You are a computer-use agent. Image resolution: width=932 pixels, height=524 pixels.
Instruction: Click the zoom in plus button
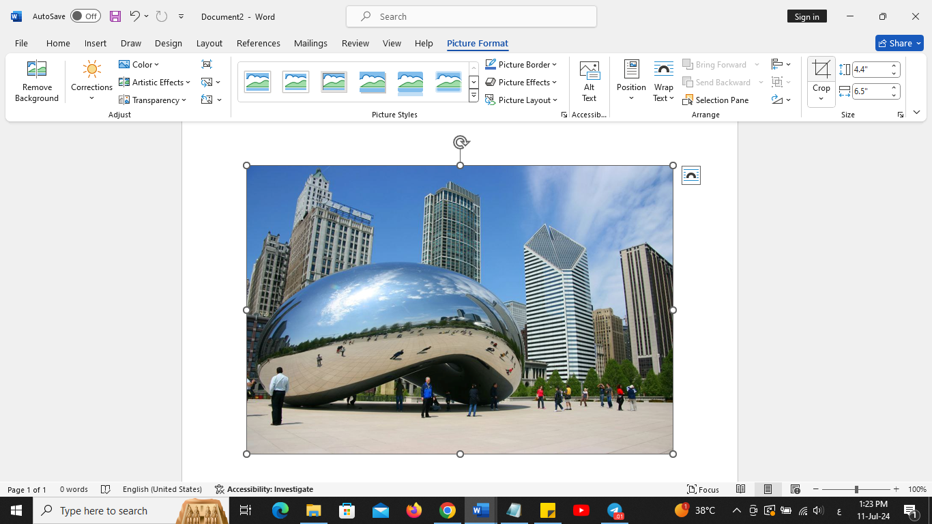[x=896, y=489]
